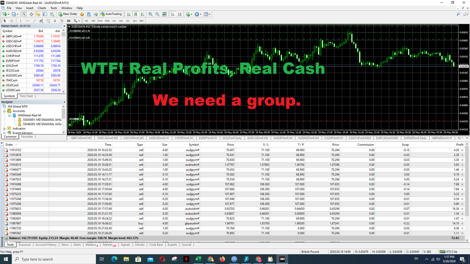Screen dimensions: 470x264
Task: Switch chart to H1 timeframe
Action: click(x=114, y=21)
